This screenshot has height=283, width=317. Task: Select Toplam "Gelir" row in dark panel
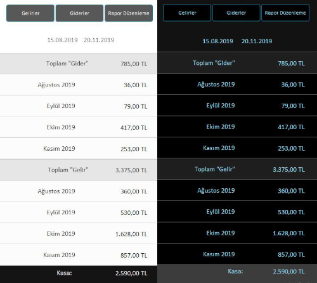pos(237,169)
